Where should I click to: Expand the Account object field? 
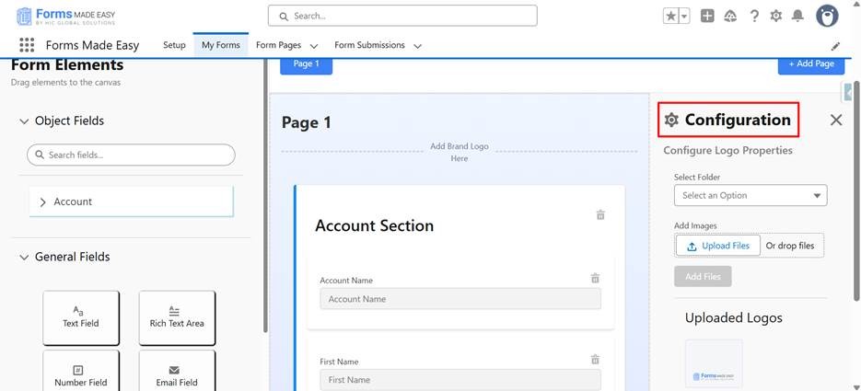[x=43, y=201]
